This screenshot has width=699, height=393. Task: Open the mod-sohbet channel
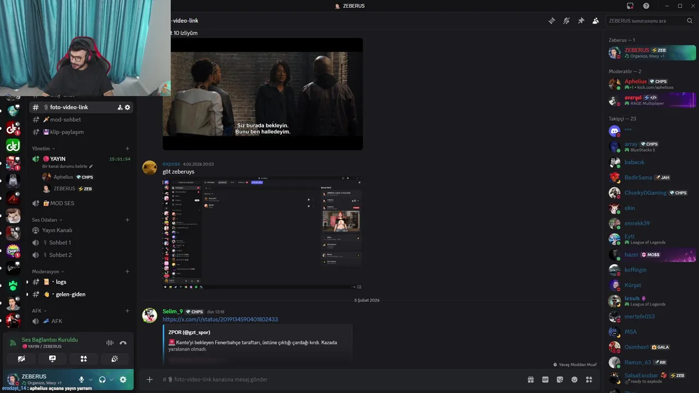[81, 120]
